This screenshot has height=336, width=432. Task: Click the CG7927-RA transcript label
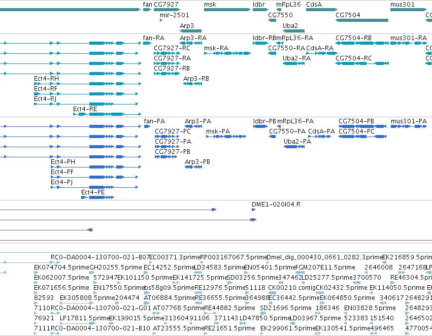click(173, 58)
